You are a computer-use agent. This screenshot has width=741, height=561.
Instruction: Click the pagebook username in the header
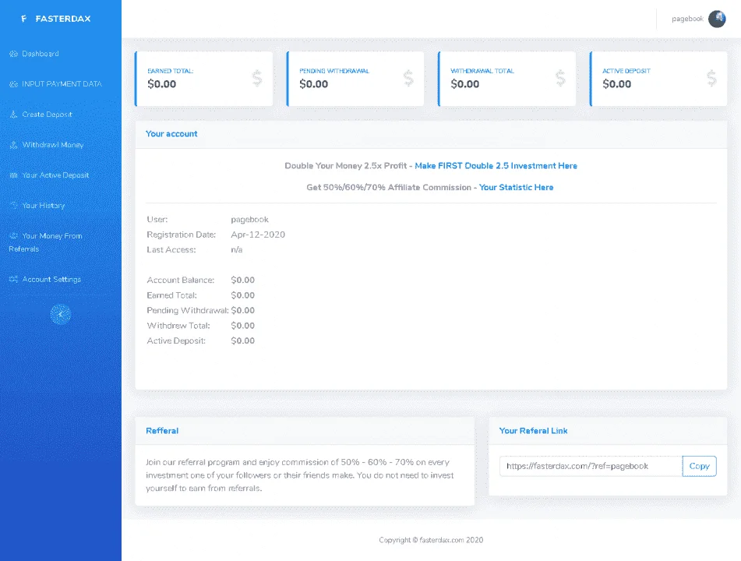tap(687, 19)
